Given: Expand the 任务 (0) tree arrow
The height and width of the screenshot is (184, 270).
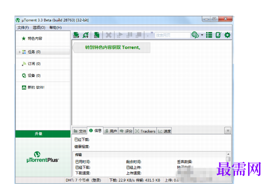Looking at the screenshot, I should coord(20,52).
